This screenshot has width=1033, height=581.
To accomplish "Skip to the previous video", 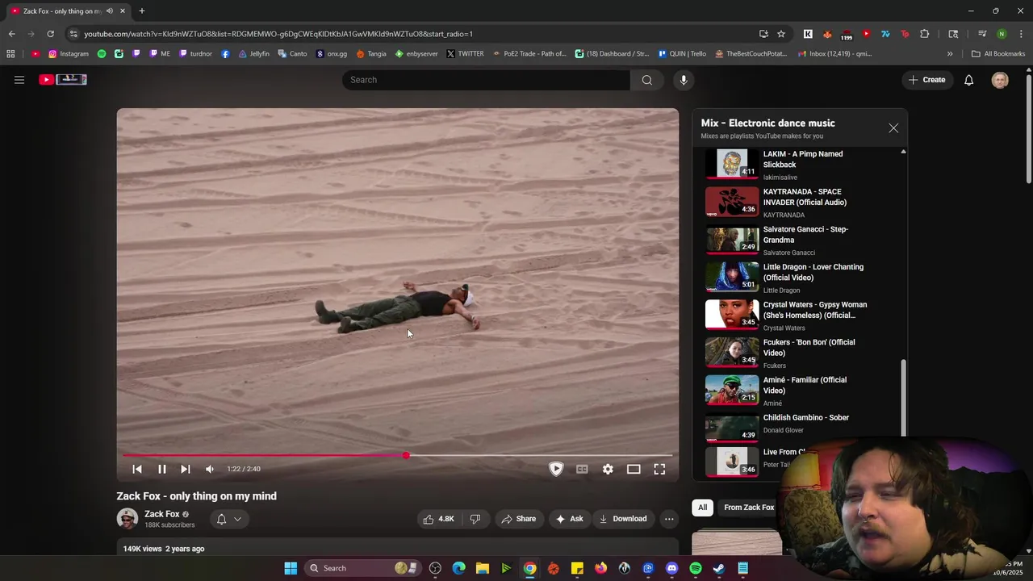I will coord(137,469).
